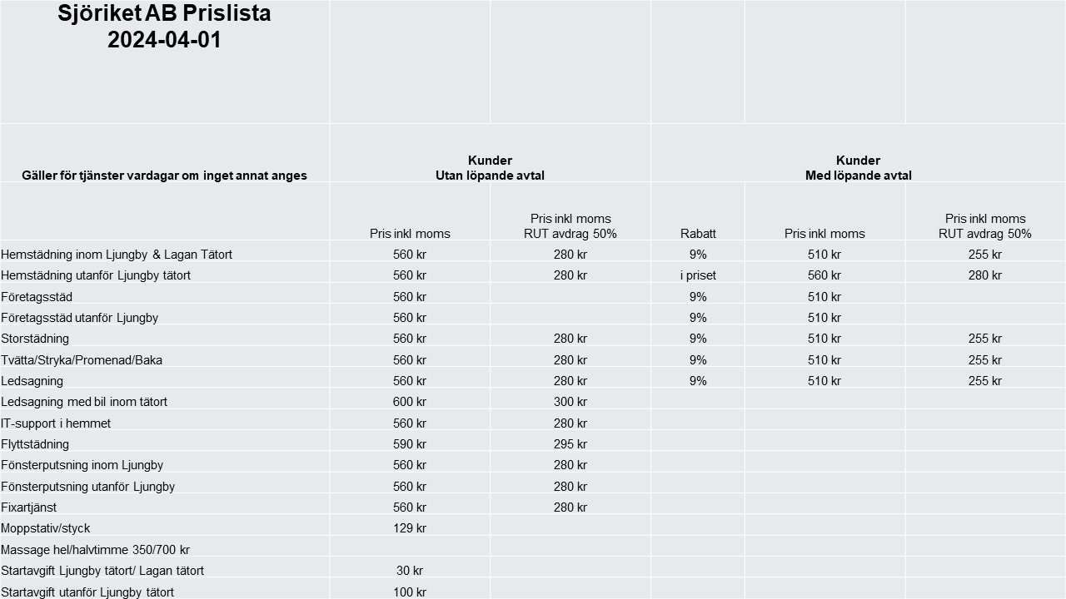Screen dimensions: 1066x599
Task: Select the "Företagsstäd utanför Ljungby" row label
Action: point(79,318)
